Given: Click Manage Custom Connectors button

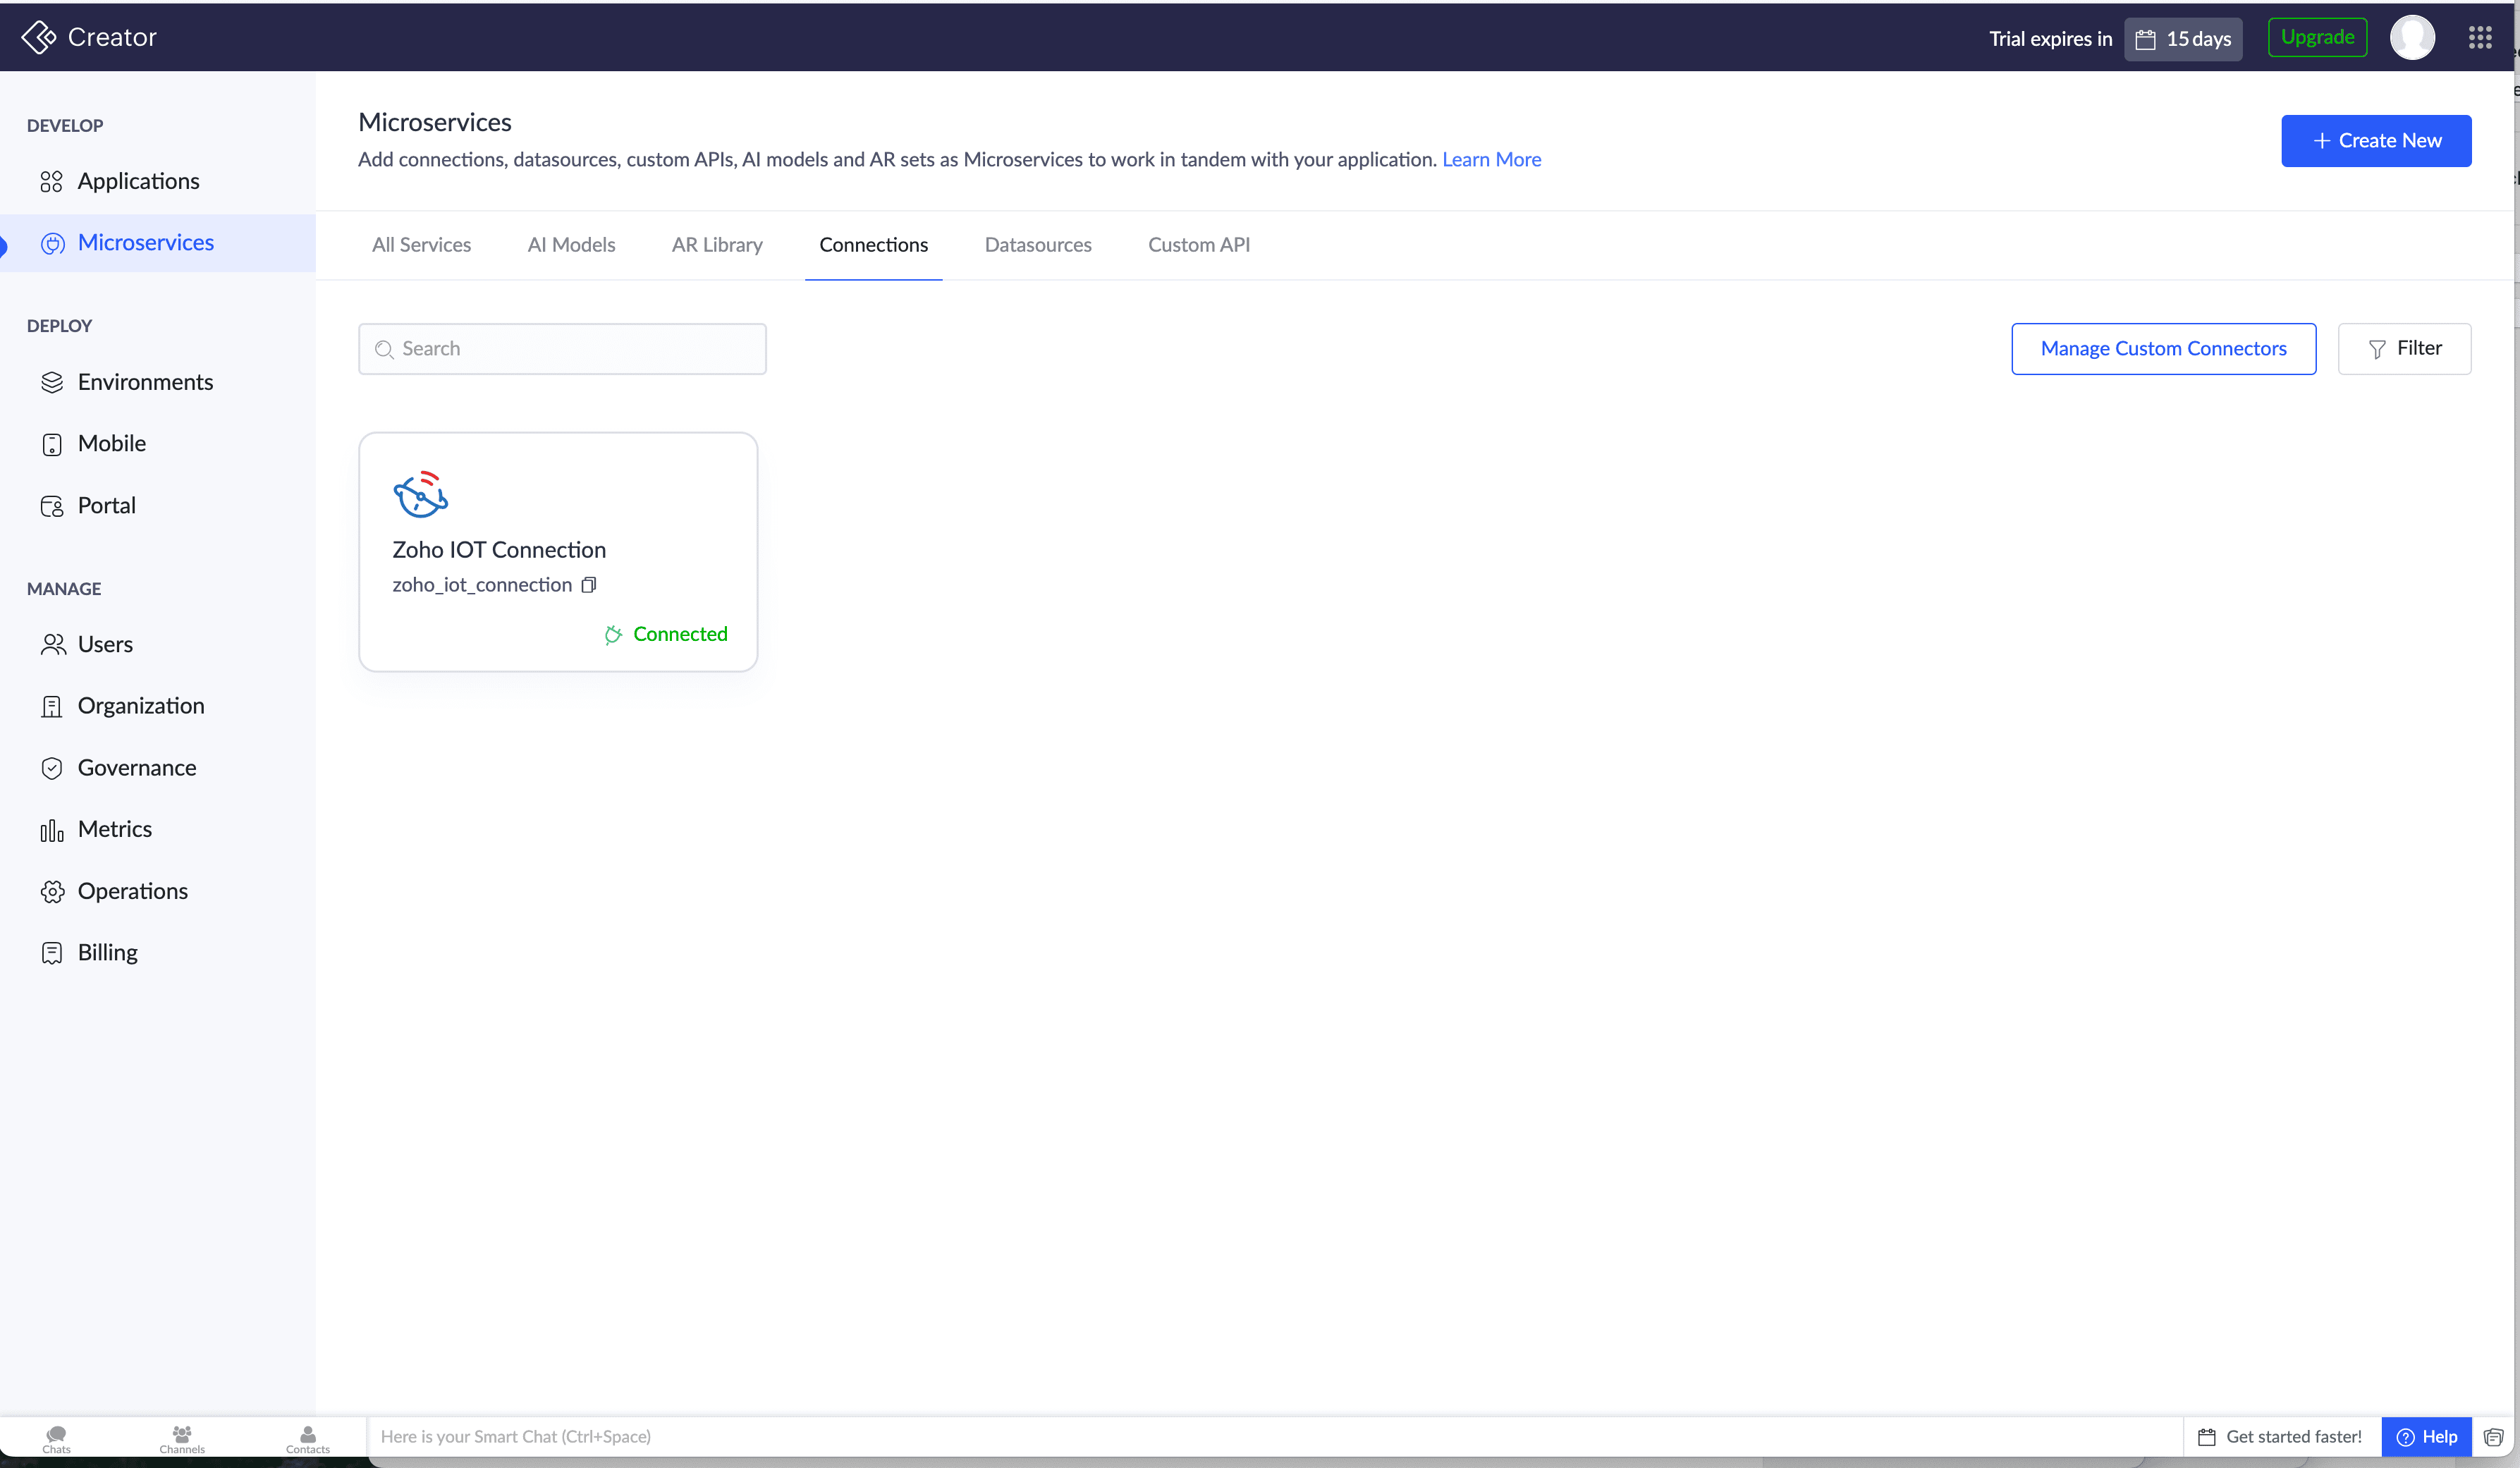Looking at the screenshot, I should (2163, 349).
